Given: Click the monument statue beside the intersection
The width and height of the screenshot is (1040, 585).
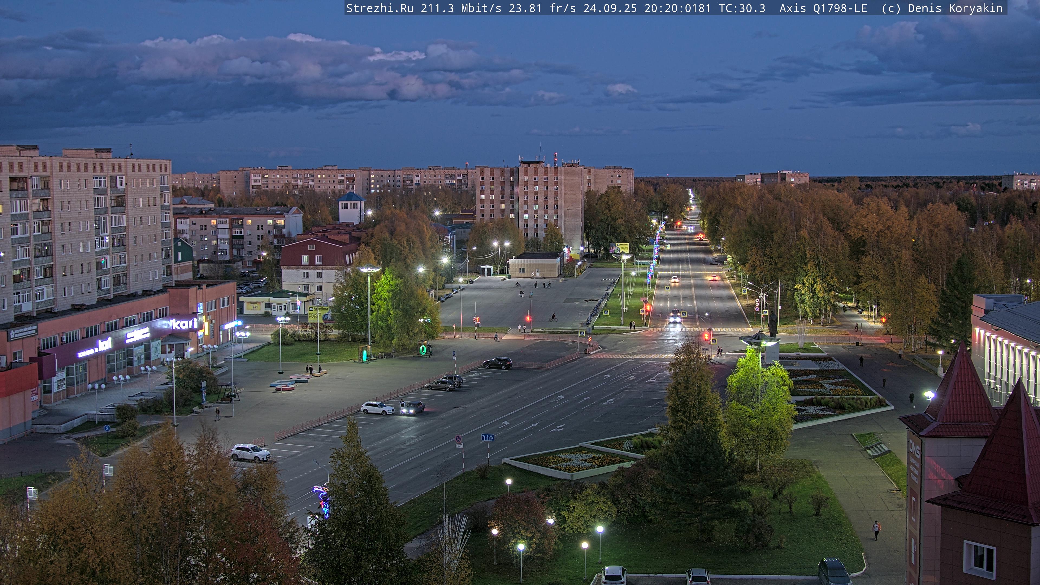Looking at the screenshot, I should pos(773,324).
